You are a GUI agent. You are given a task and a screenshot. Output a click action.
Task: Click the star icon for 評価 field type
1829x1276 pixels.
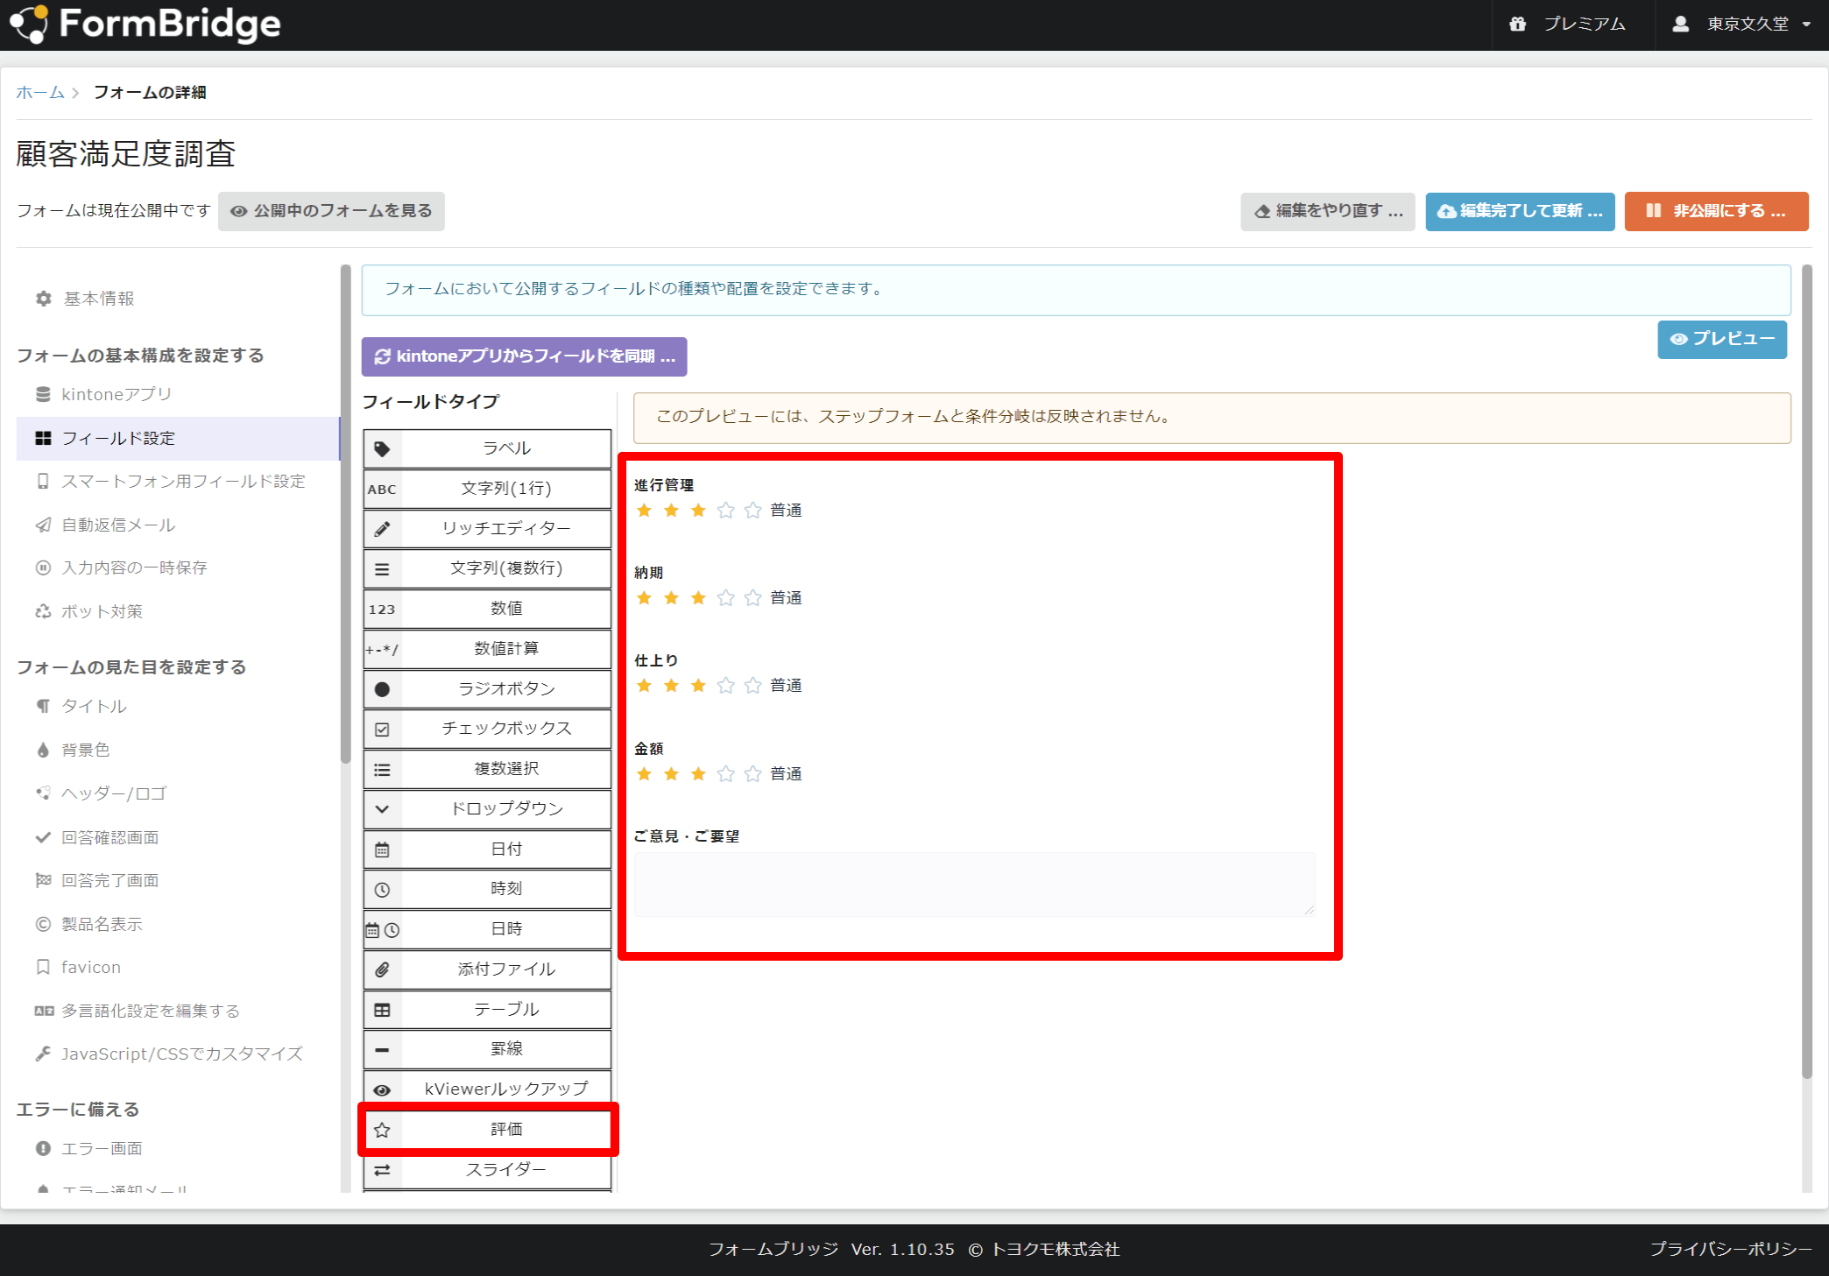click(382, 1130)
